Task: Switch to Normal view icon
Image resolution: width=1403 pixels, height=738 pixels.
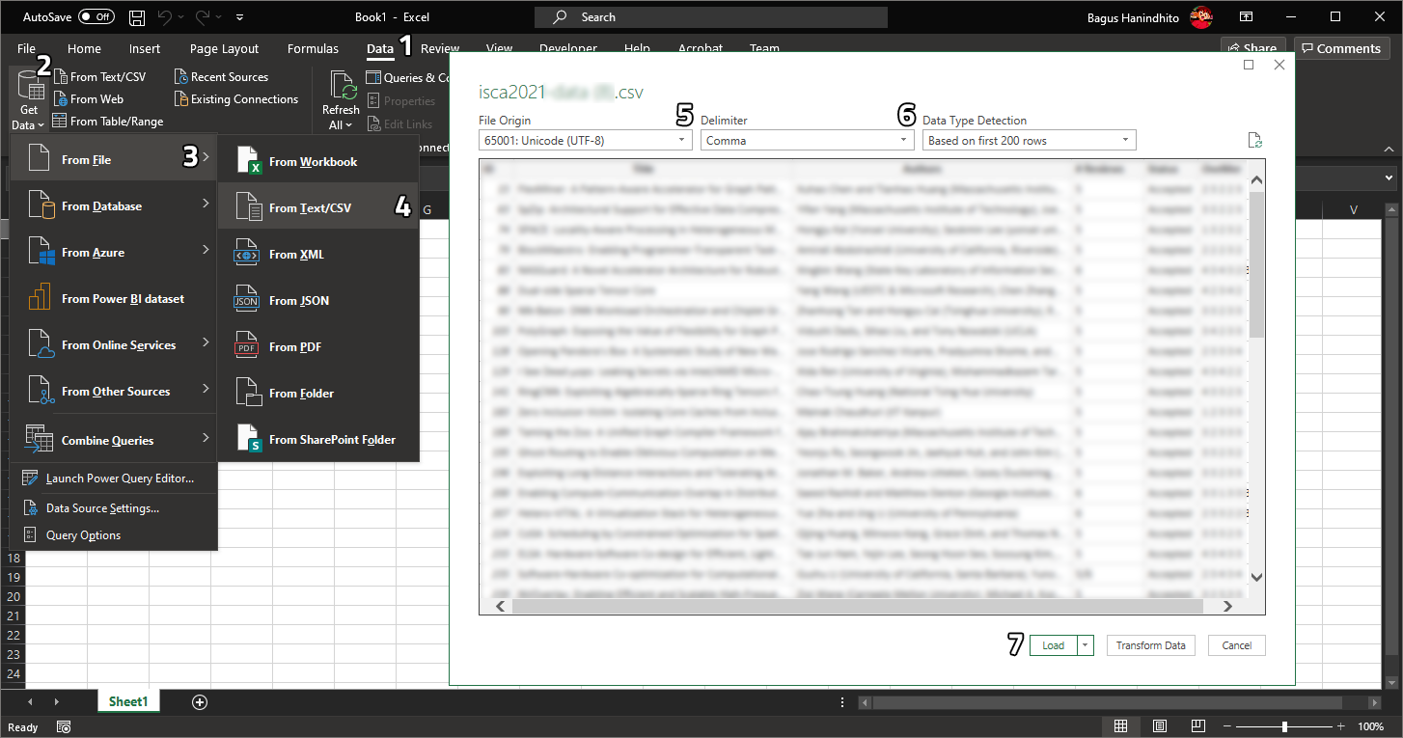Action: click(x=1120, y=726)
